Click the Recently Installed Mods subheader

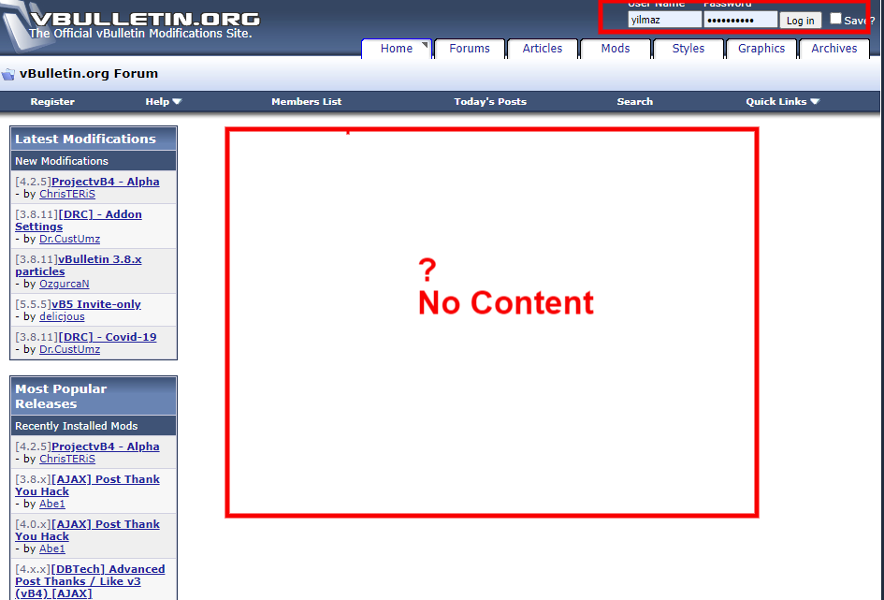[94, 426]
